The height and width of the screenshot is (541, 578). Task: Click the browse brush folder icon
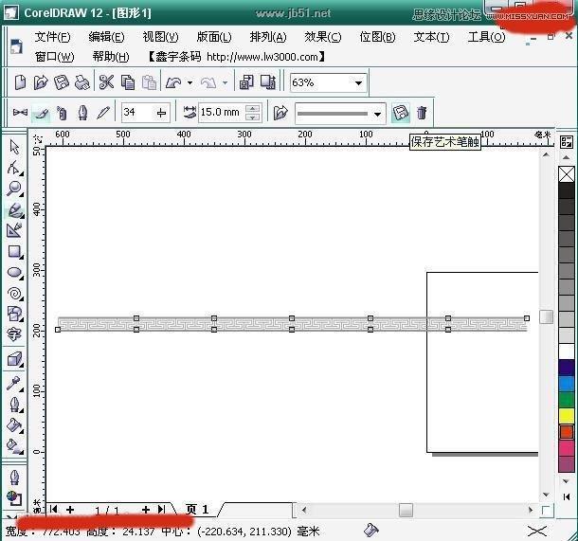(x=280, y=113)
